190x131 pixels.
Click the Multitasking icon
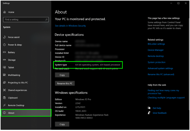(x=4, y=75)
